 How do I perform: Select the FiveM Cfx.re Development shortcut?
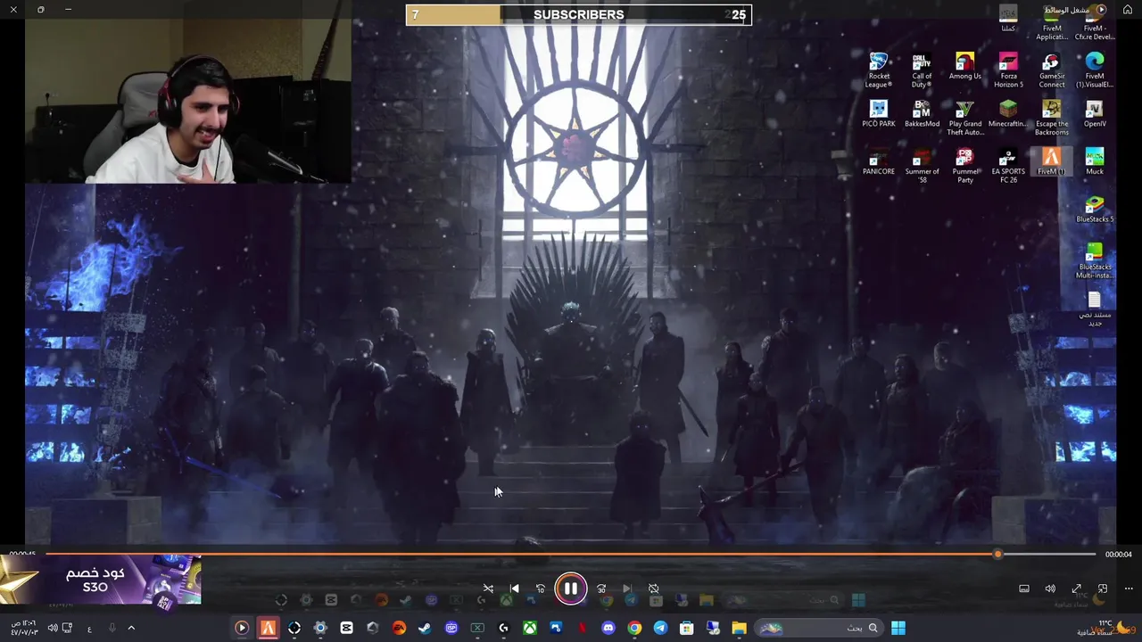coord(1095,22)
